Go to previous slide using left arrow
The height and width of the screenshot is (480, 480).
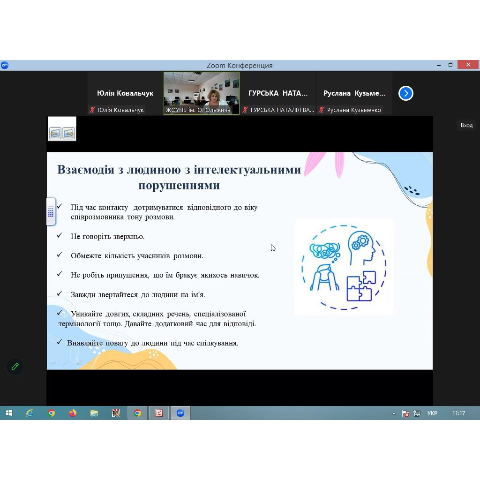[55, 134]
